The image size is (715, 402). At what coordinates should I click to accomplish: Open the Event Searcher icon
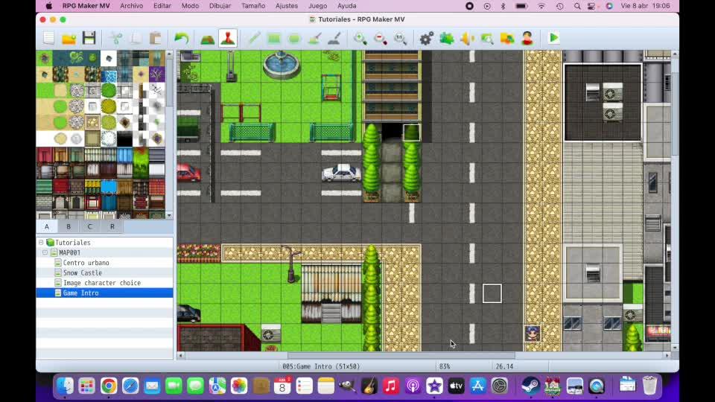(487, 38)
